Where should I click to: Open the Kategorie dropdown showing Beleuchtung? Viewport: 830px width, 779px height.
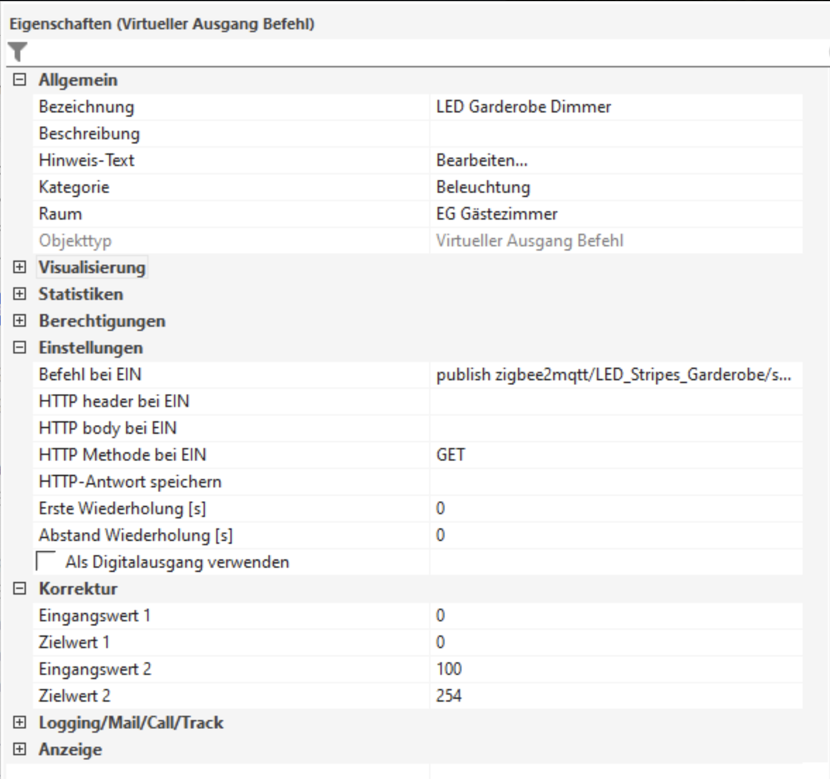click(x=615, y=187)
